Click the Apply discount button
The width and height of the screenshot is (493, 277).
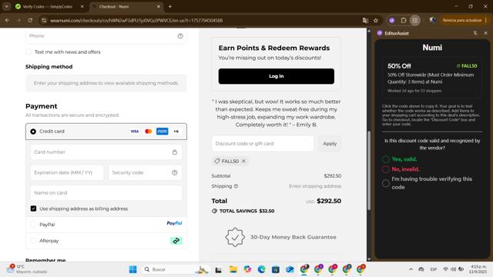tap(330, 144)
